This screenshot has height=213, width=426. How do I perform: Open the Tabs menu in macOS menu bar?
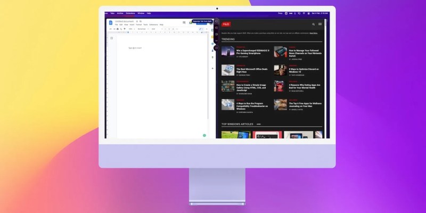[x=112, y=13]
